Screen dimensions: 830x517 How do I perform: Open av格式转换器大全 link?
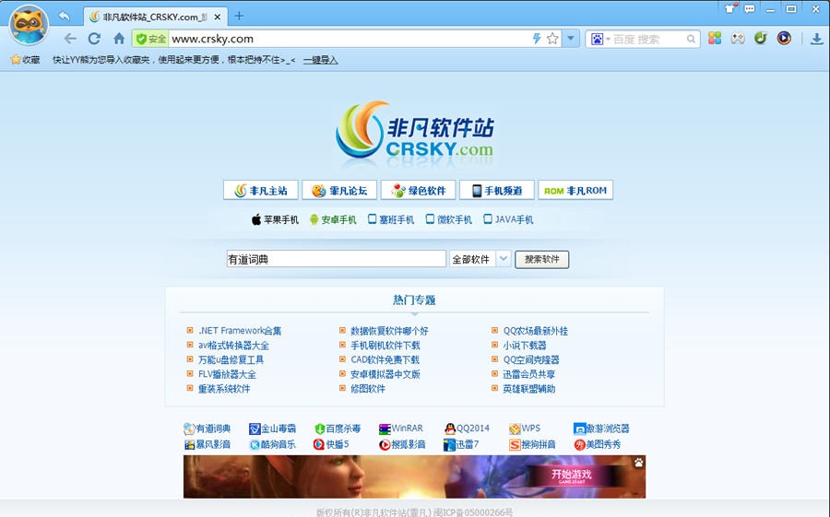233,346
